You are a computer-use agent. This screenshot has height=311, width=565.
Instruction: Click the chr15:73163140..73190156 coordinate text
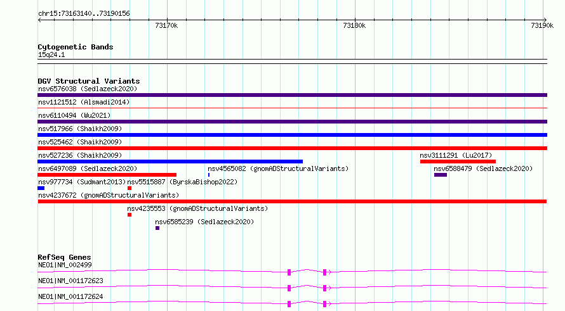point(84,14)
